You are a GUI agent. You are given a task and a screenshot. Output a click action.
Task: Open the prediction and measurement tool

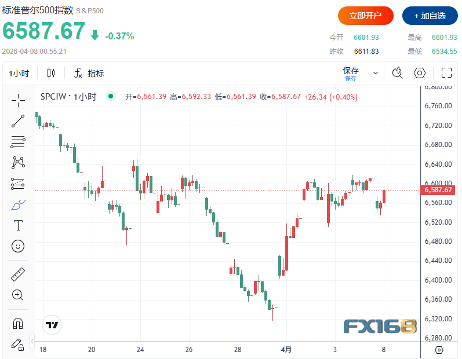tap(18, 184)
